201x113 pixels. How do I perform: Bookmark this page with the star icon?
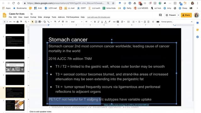coord(113,3)
